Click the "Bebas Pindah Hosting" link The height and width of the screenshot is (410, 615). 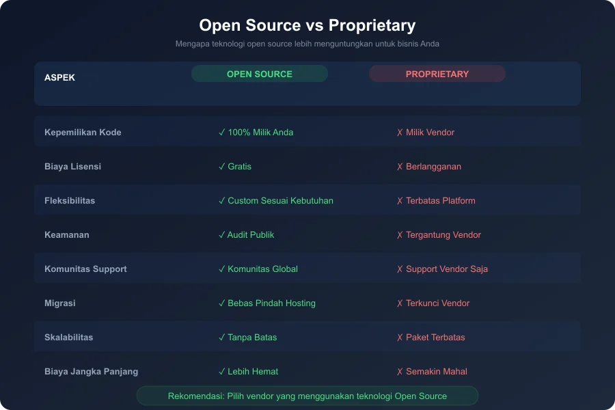(x=271, y=303)
